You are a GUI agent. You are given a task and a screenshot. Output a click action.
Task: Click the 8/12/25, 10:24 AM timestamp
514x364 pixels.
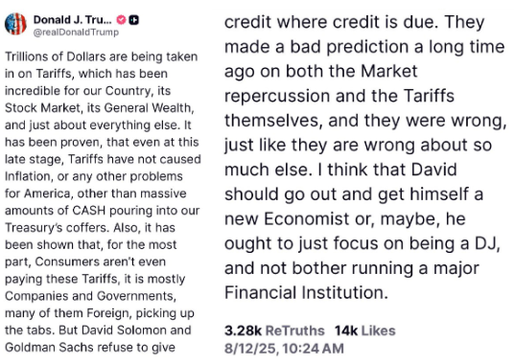click(x=284, y=349)
